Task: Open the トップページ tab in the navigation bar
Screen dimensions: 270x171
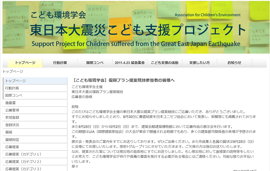Action: point(25,62)
